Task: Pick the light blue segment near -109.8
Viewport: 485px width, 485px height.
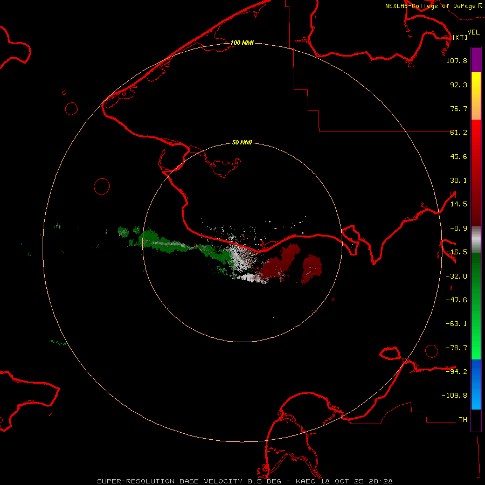Action: (x=476, y=399)
